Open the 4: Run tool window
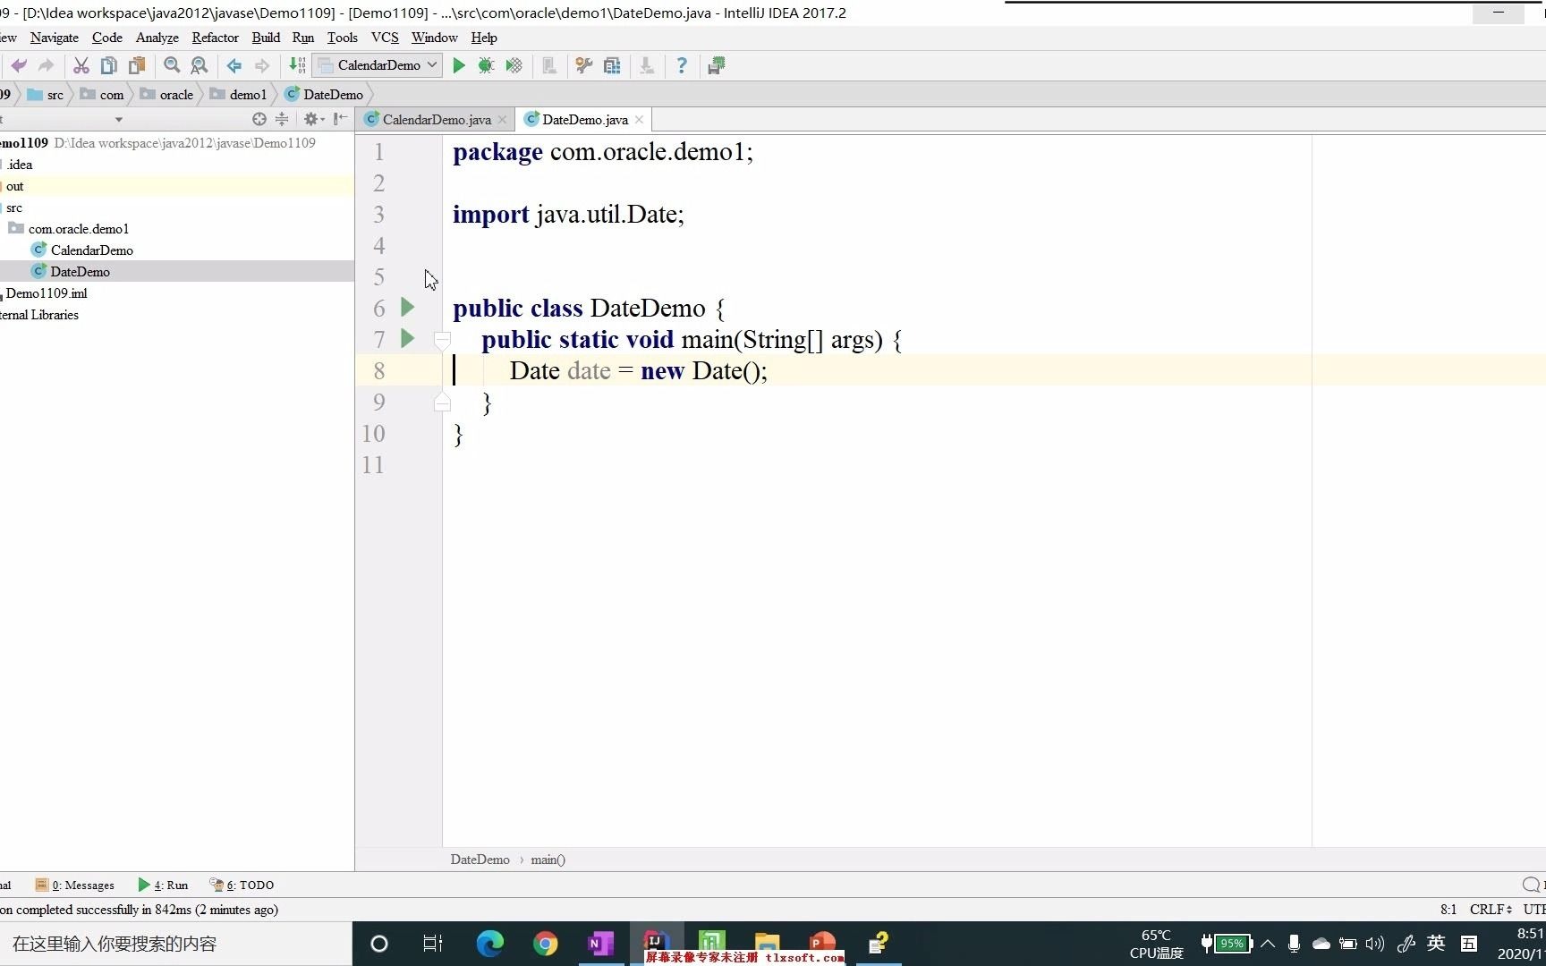The width and height of the screenshot is (1546, 966). click(164, 885)
